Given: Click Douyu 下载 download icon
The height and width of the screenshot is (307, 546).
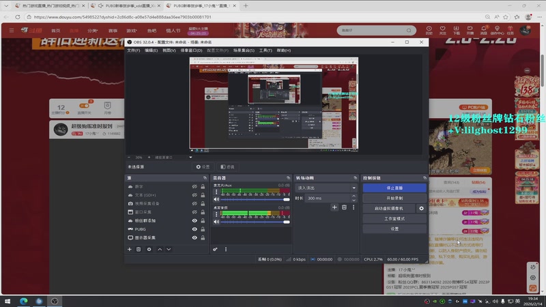Looking at the screenshot, I should (x=456, y=30).
